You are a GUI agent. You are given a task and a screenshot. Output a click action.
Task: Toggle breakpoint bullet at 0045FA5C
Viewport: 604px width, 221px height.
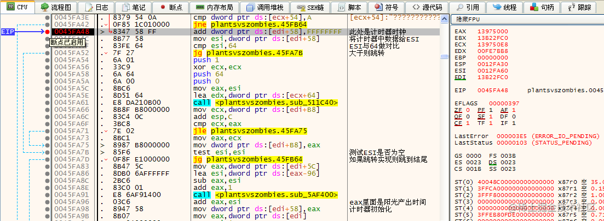click(x=48, y=88)
